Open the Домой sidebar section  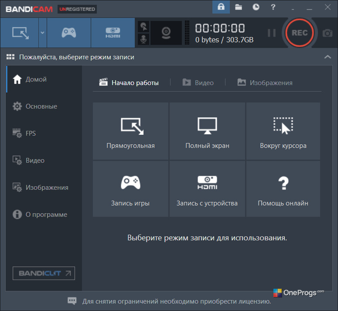pos(44,79)
